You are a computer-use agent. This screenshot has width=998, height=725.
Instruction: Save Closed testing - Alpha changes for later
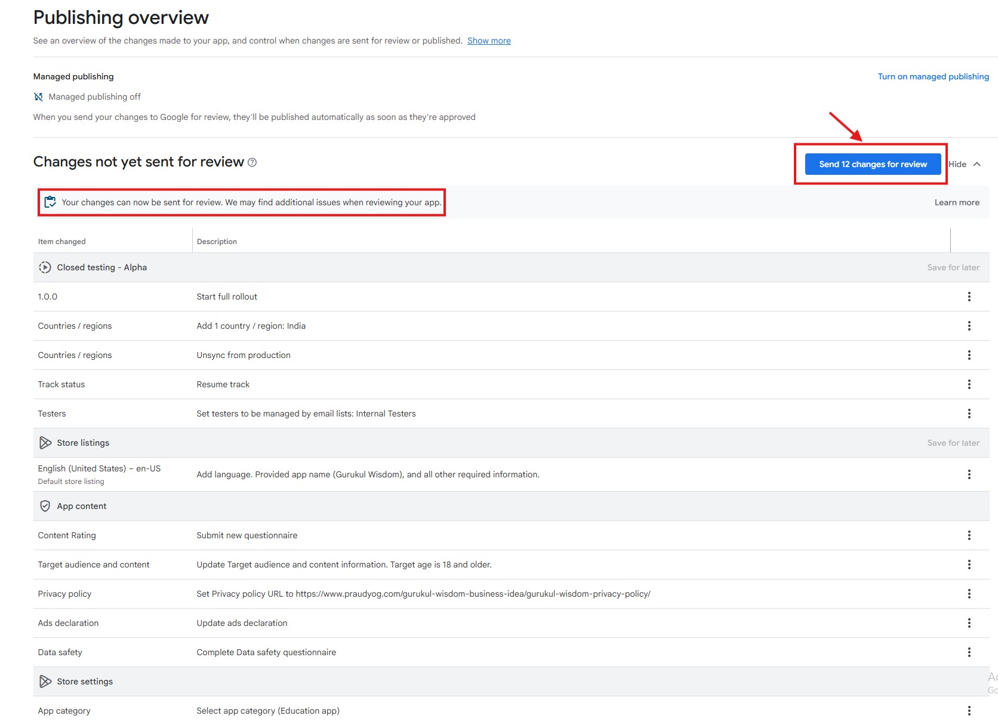[x=953, y=267]
